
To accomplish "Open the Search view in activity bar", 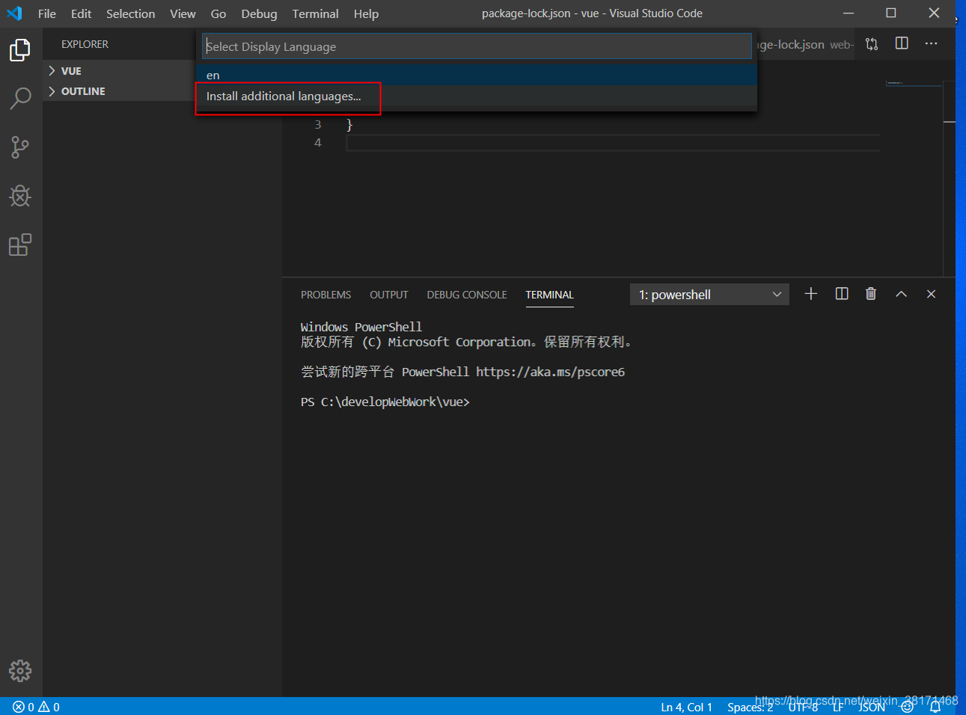I will click(20, 98).
